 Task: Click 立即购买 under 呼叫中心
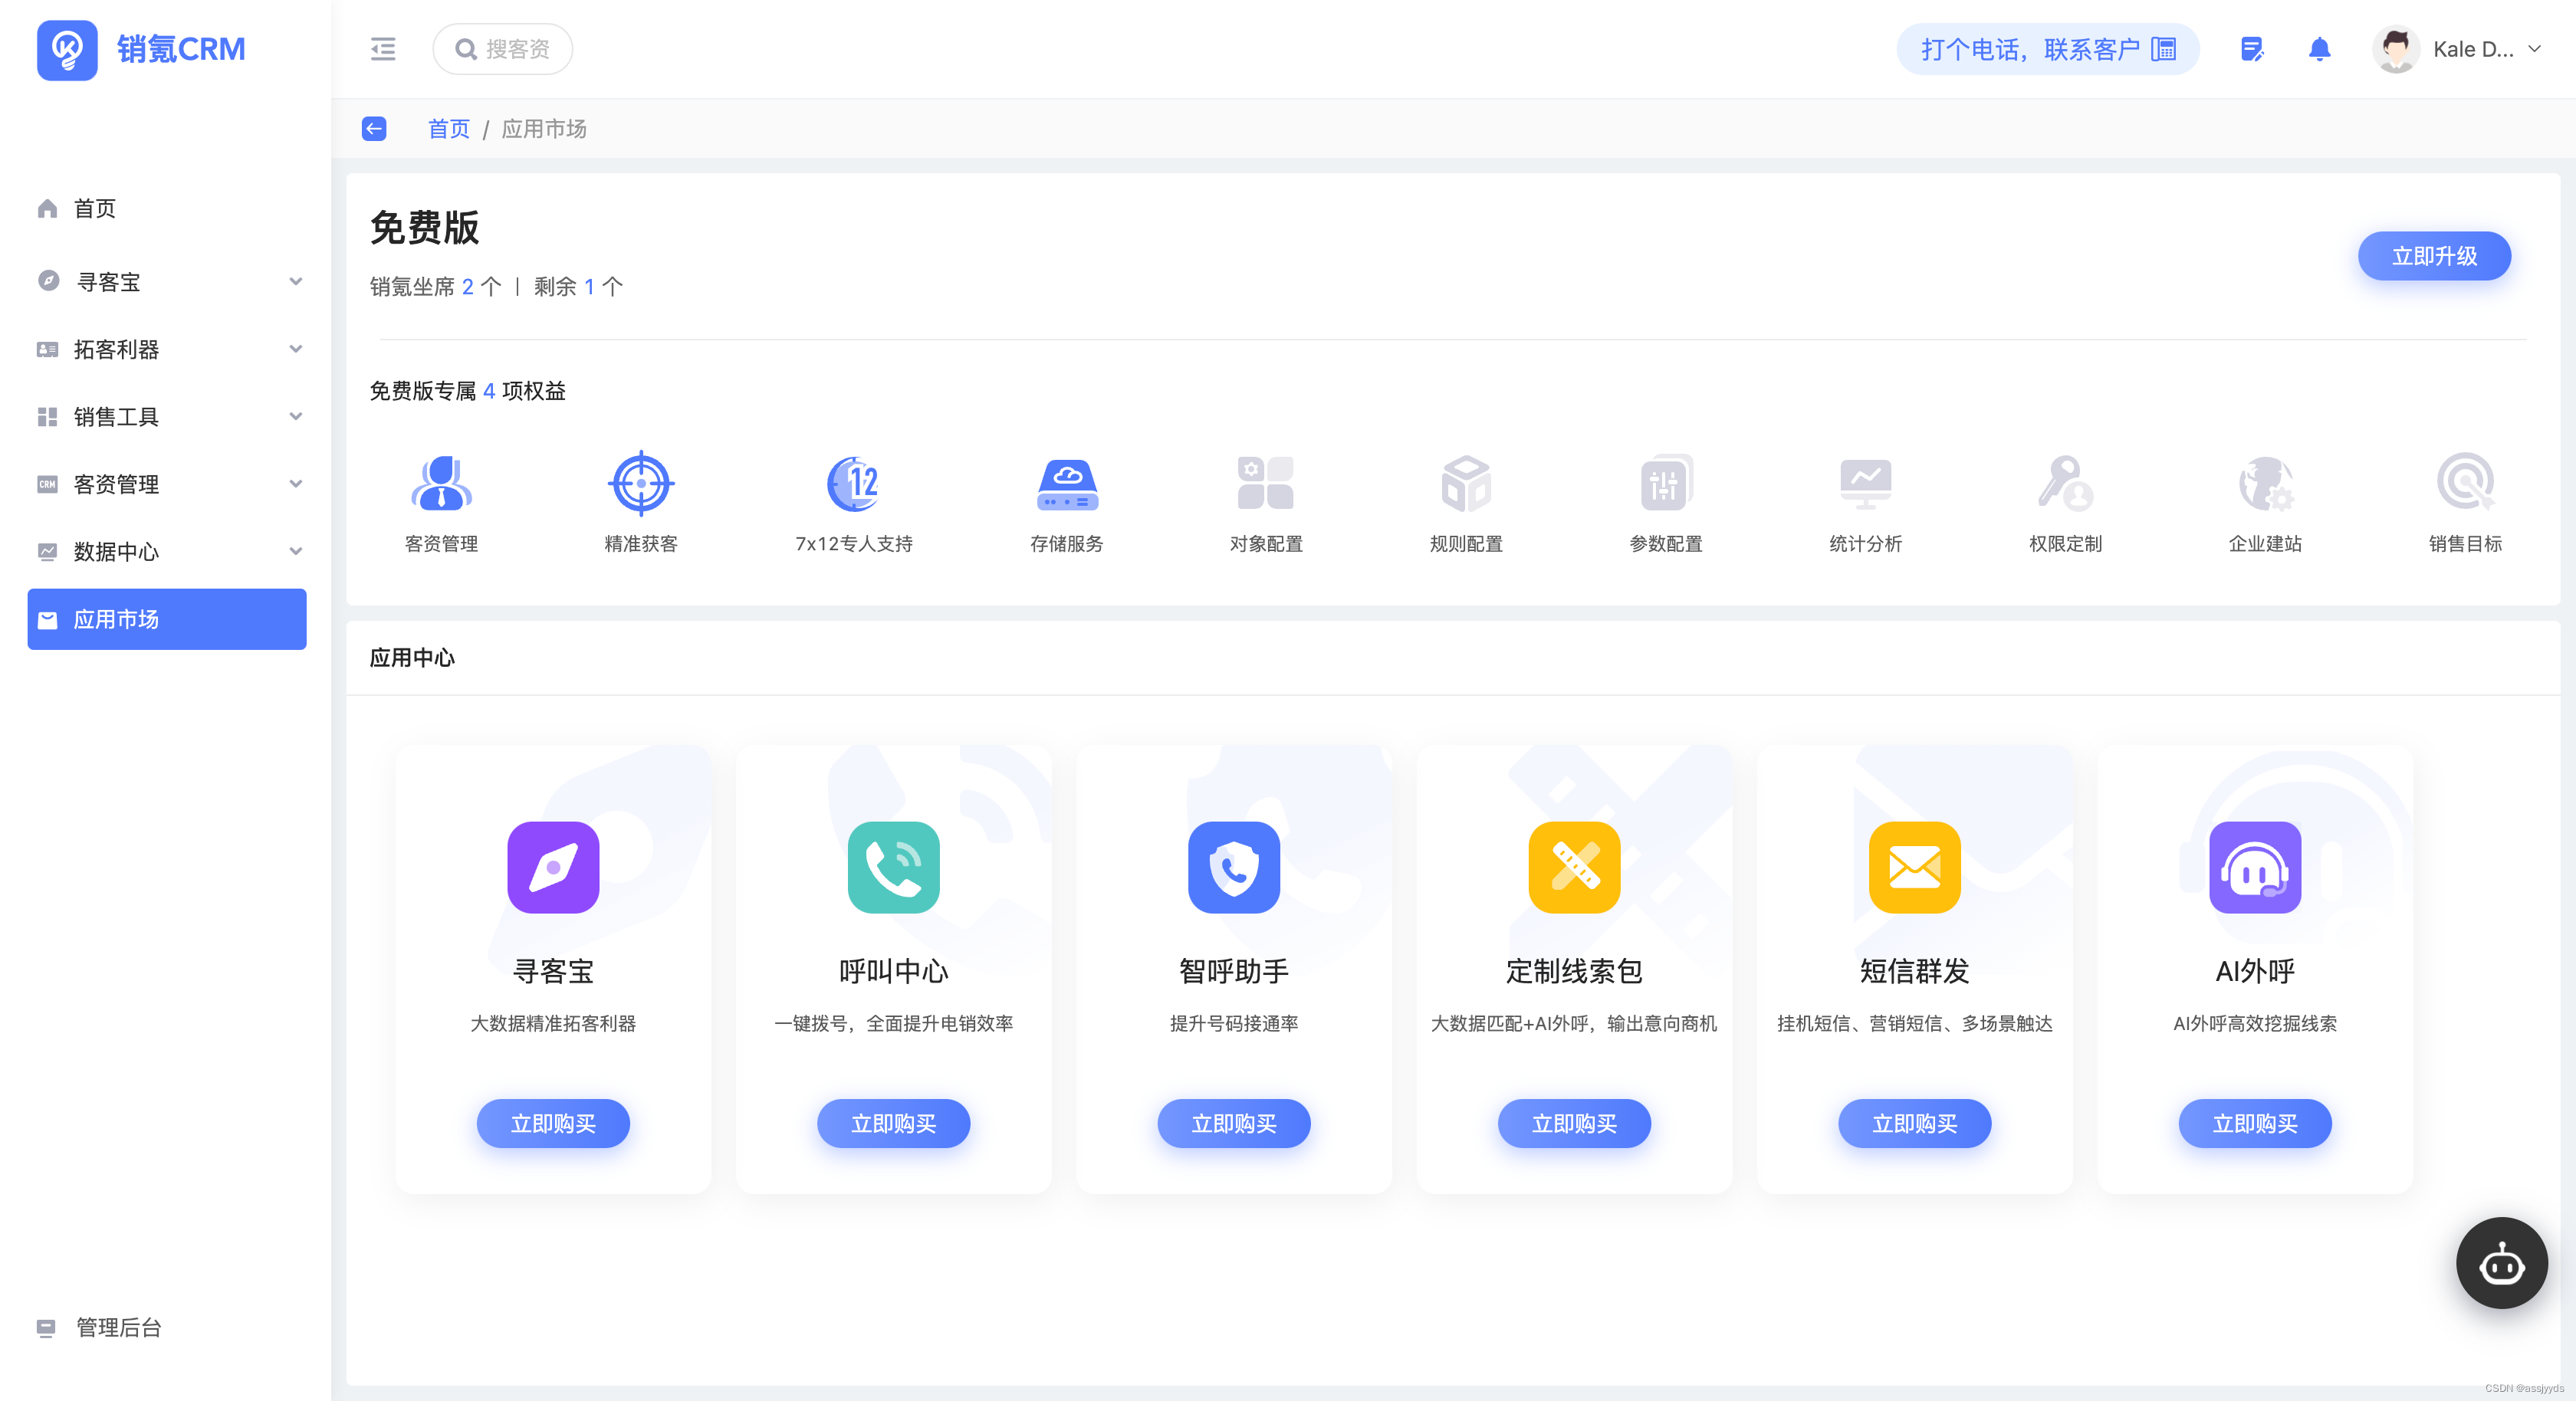click(893, 1123)
